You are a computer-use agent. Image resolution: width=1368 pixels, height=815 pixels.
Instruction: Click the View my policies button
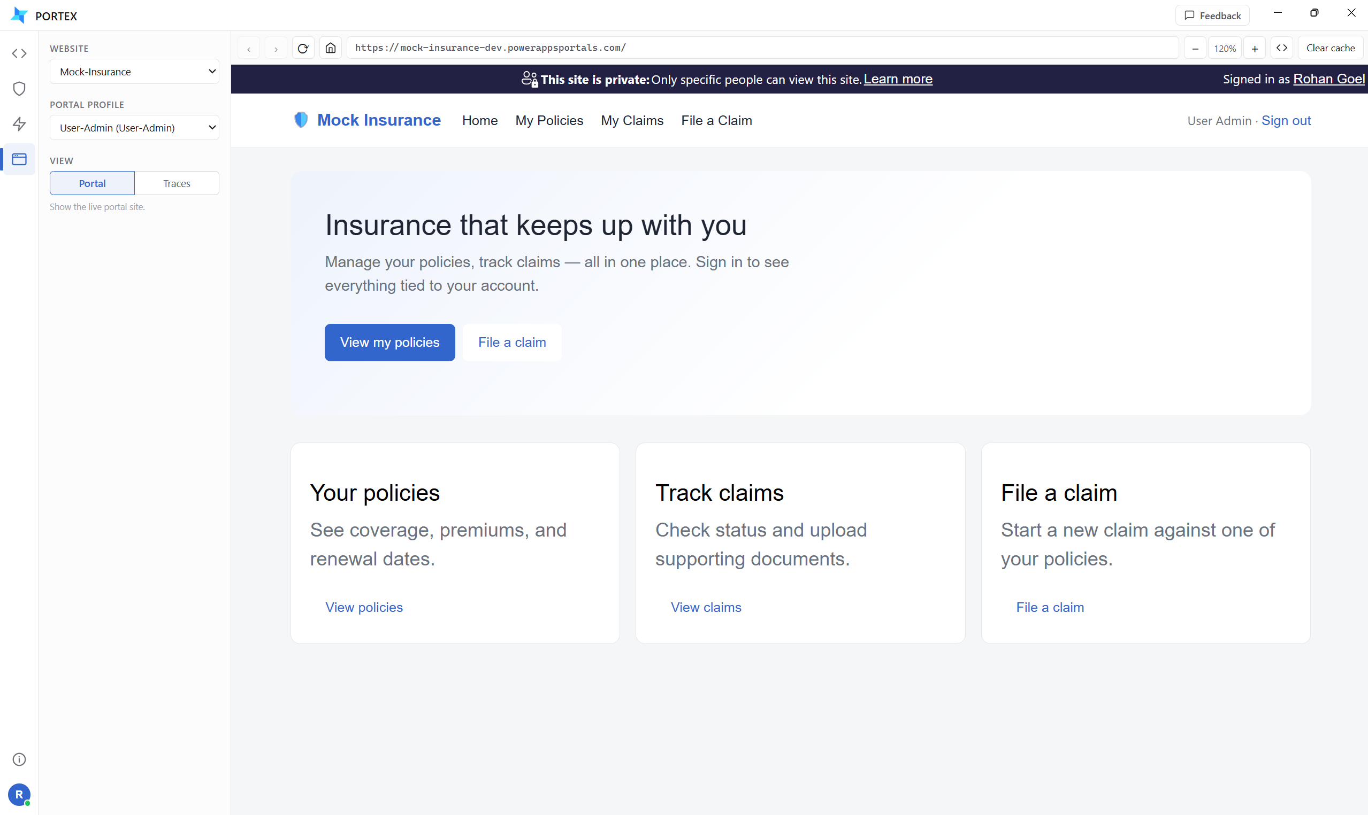click(x=389, y=343)
